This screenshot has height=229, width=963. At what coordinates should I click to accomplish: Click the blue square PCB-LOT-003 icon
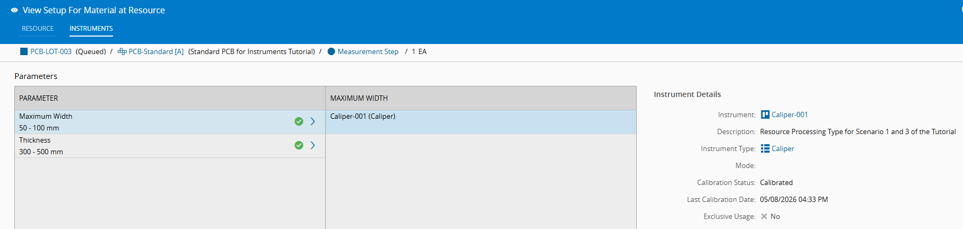(23, 51)
